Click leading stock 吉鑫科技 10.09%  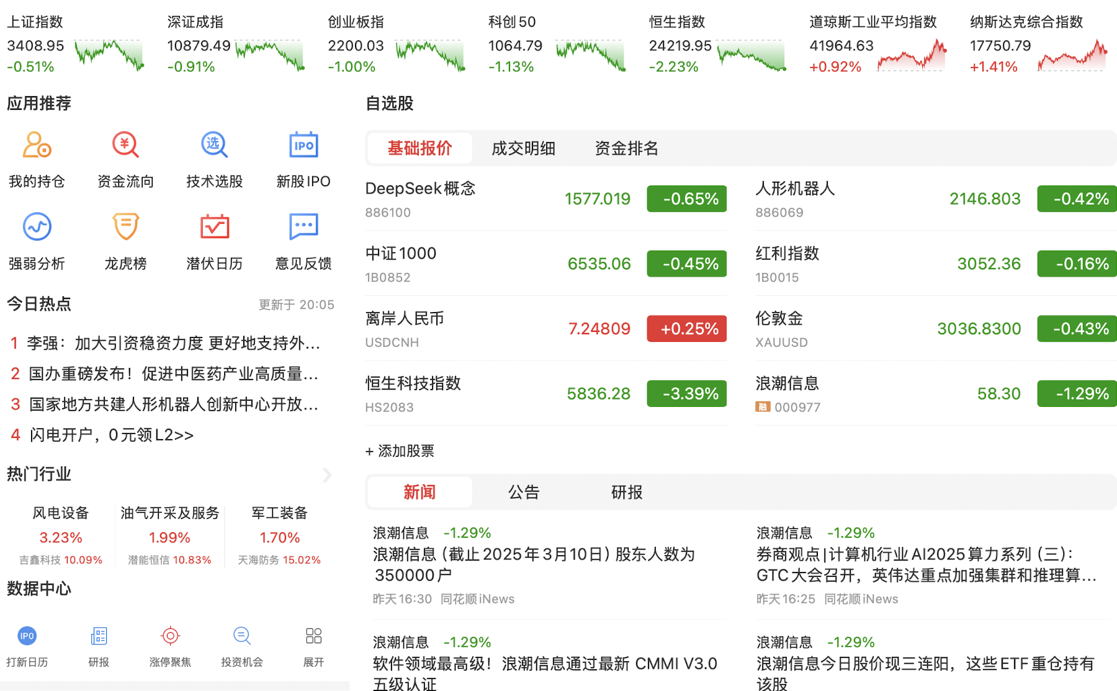tap(61, 560)
